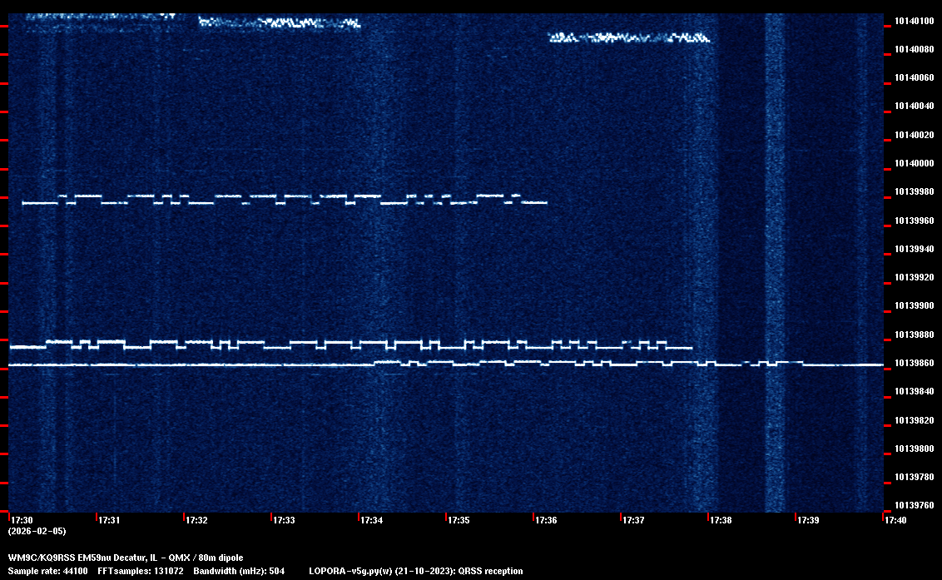Viewport: 942px width, 580px height.
Task: Click the 17:38 time axis label
Action: click(721, 520)
